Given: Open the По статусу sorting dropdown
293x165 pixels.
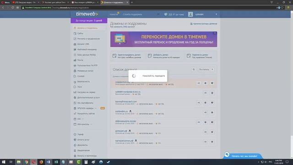Looking at the screenshot, I should (206, 69).
